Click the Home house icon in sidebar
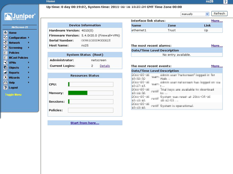Screen dimensions: 233x174 pos(5,32)
